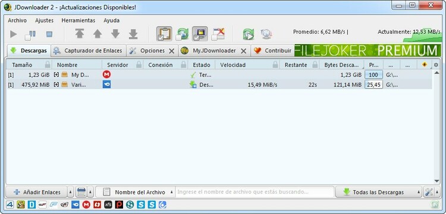Toggle silent mode (window with red X)
This screenshot has width=446, height=214.
pyautogui.click(x=218, y=34)
